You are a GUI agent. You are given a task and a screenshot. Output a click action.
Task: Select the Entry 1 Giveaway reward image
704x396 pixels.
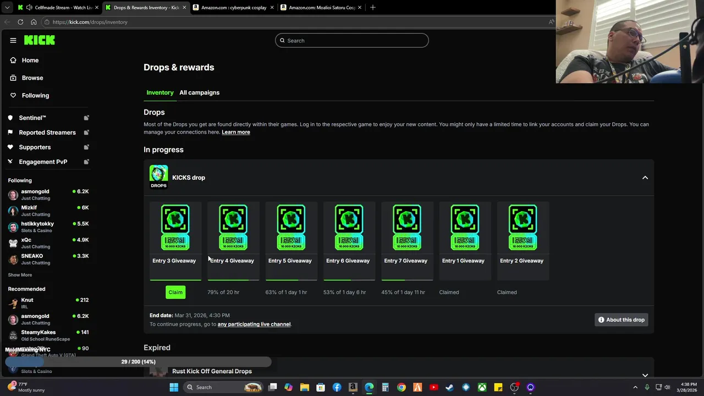(465, 227)
